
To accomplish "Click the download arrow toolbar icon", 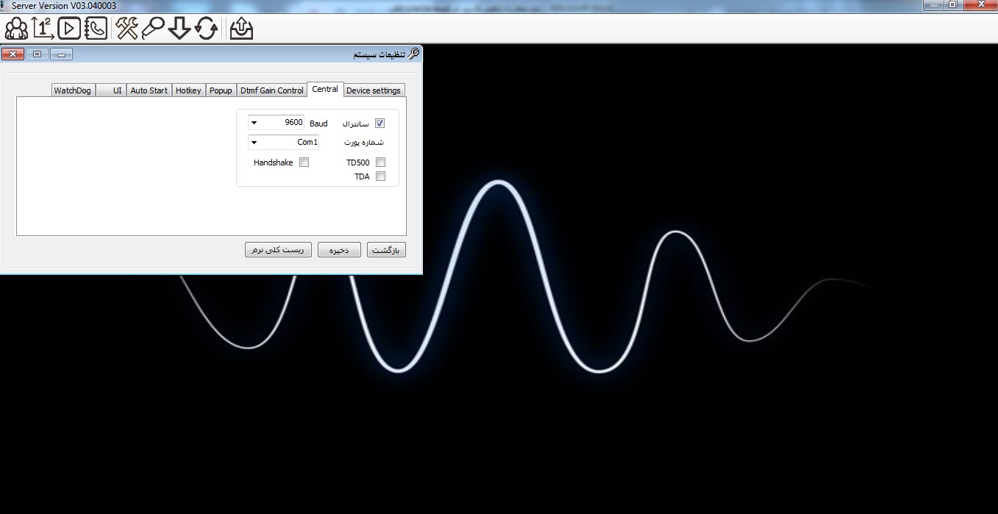I will point(179,29).
